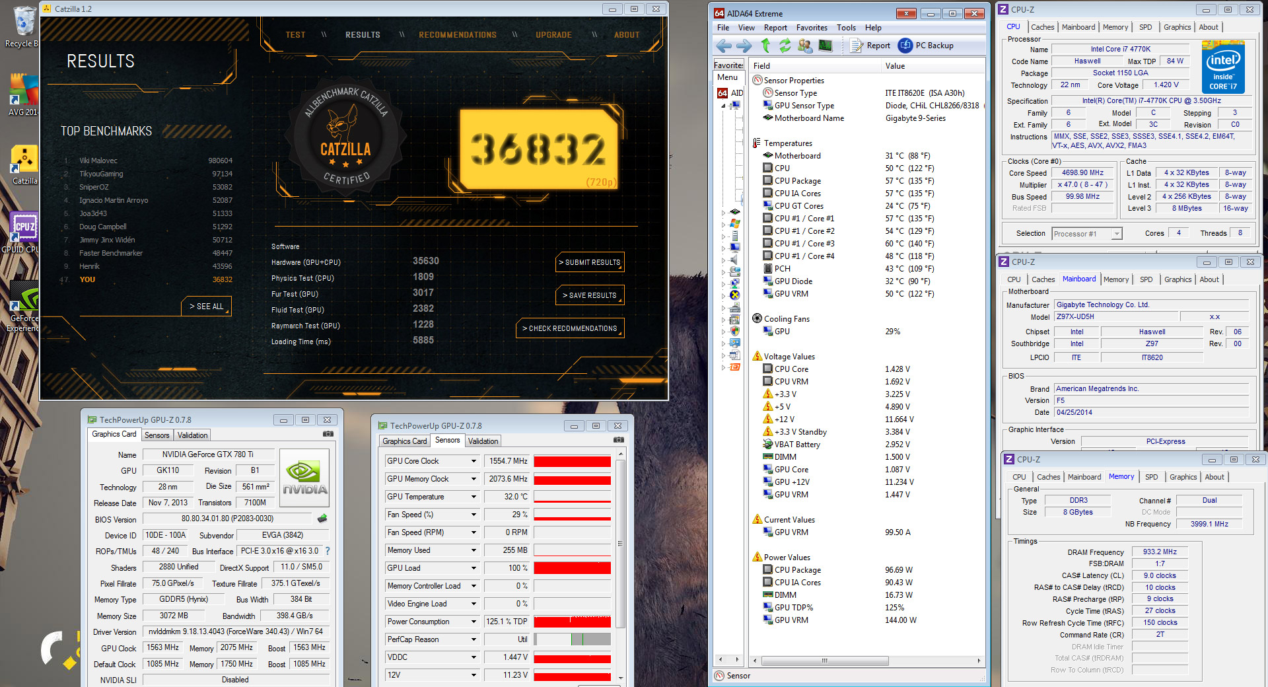Open the Fan Speed (%) sensor dropdown
This screenshot has height=687, width=1268.
474,515
